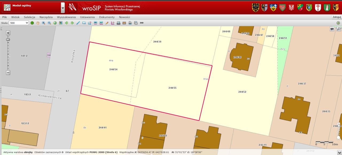342x155 pixels.
Task: Open the Skala scale dropdown
Action: [19, 23]
